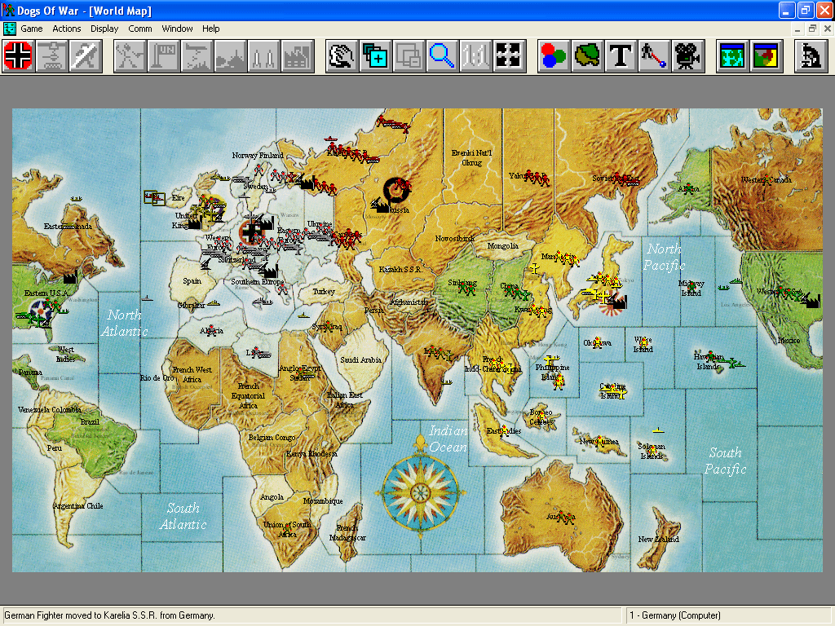Click the soldier movement line toolbar icon
This screenshot has width=835, height=626.
[655, 56]
